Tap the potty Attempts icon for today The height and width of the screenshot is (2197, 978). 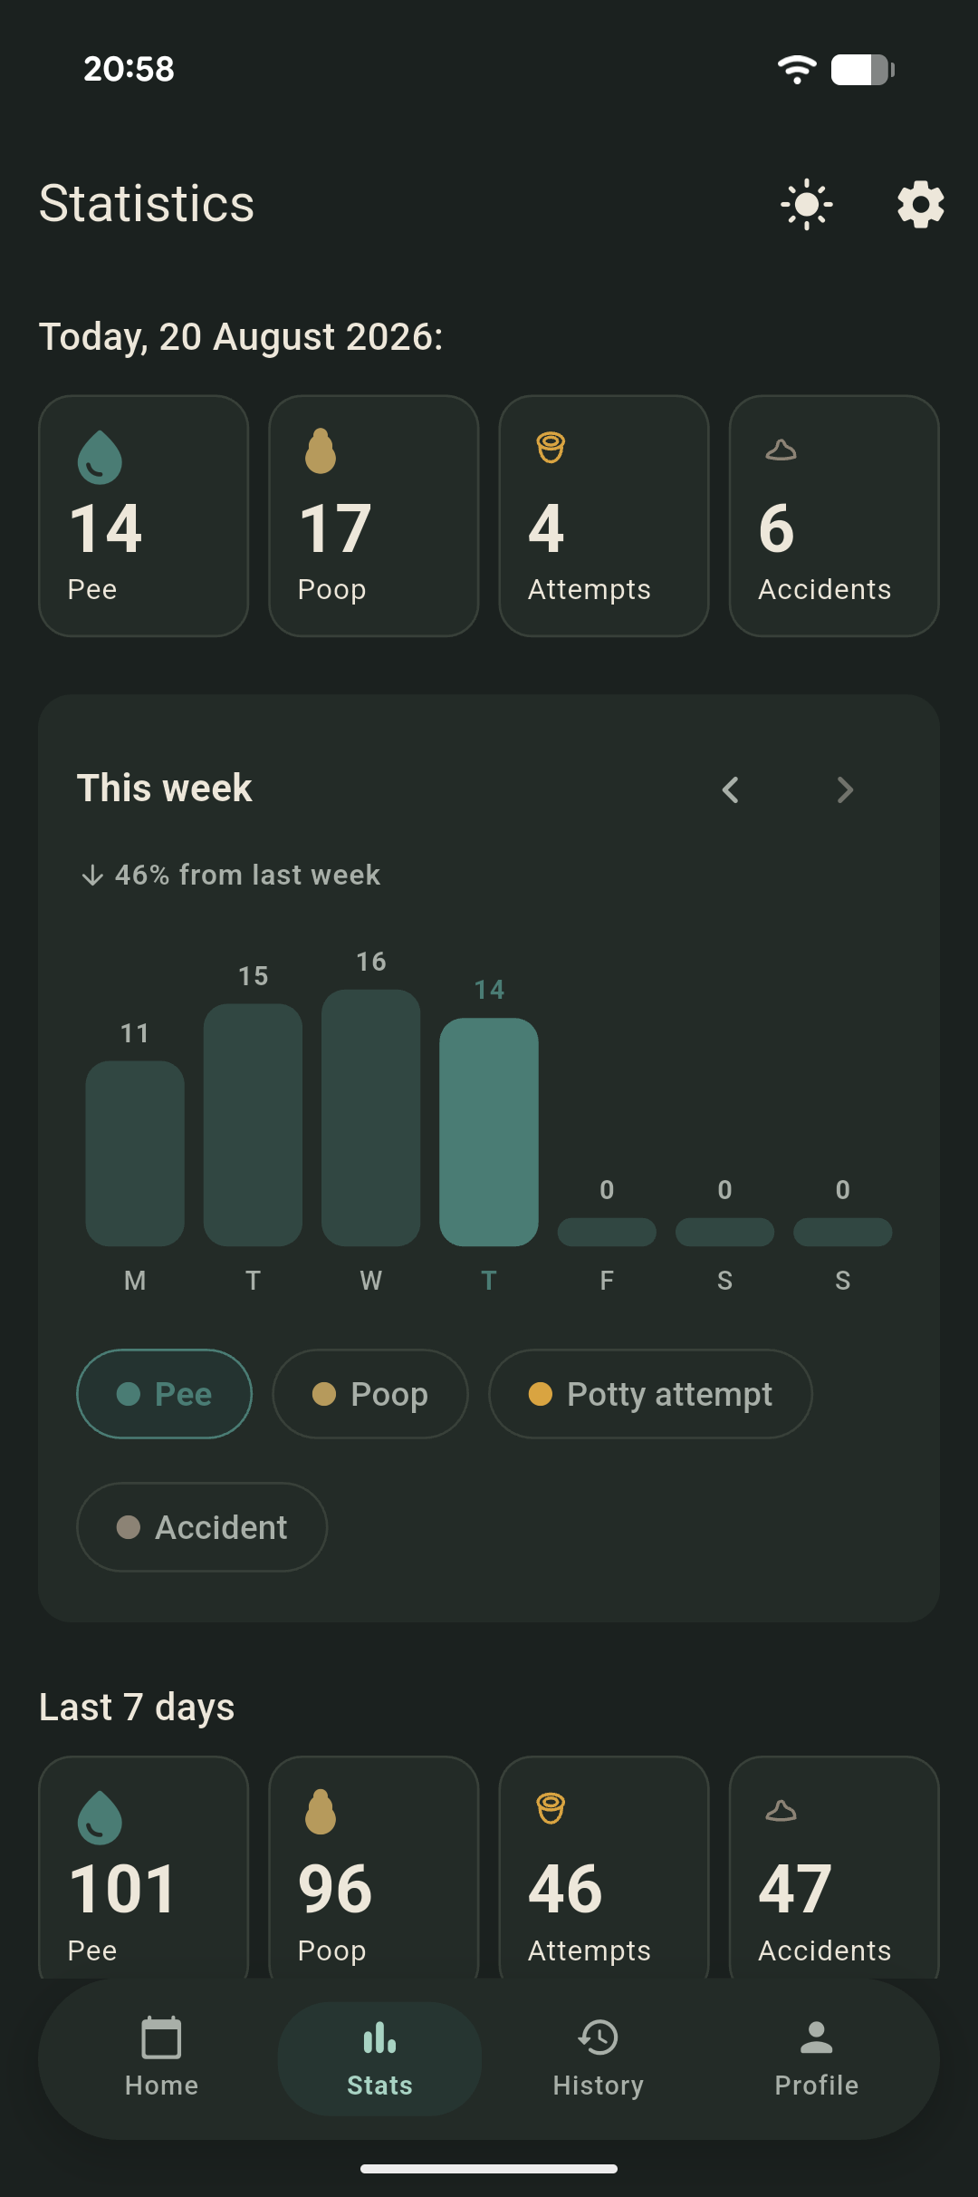551,448
